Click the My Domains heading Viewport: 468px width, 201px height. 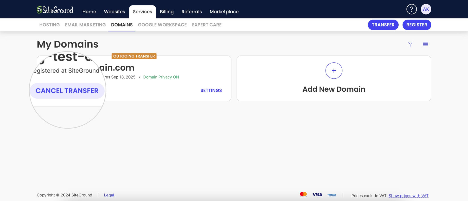click(x=67, y=44)
